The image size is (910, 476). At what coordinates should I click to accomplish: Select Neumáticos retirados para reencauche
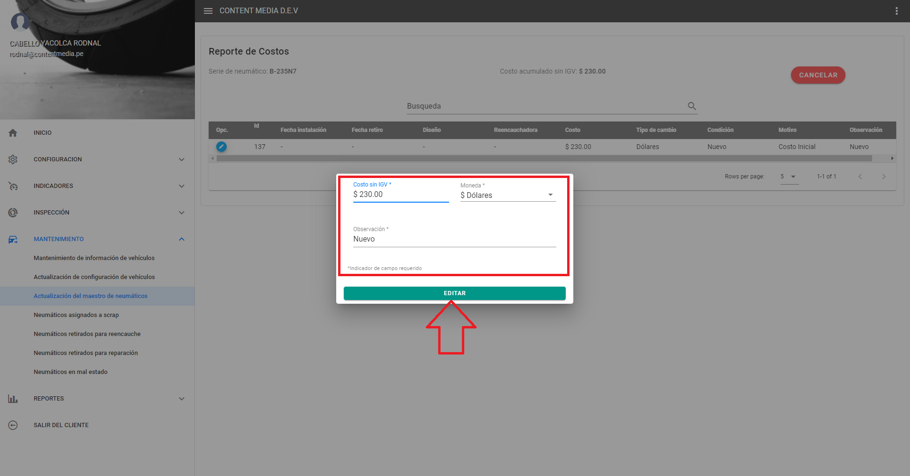pos(87,334)
